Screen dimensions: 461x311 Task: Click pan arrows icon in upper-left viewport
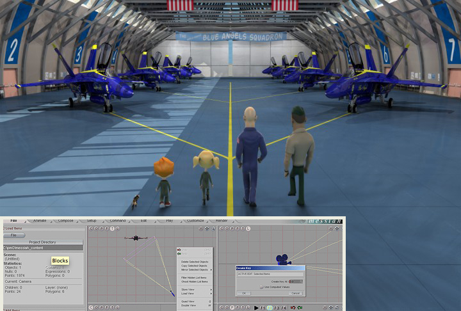coord(207,228)
